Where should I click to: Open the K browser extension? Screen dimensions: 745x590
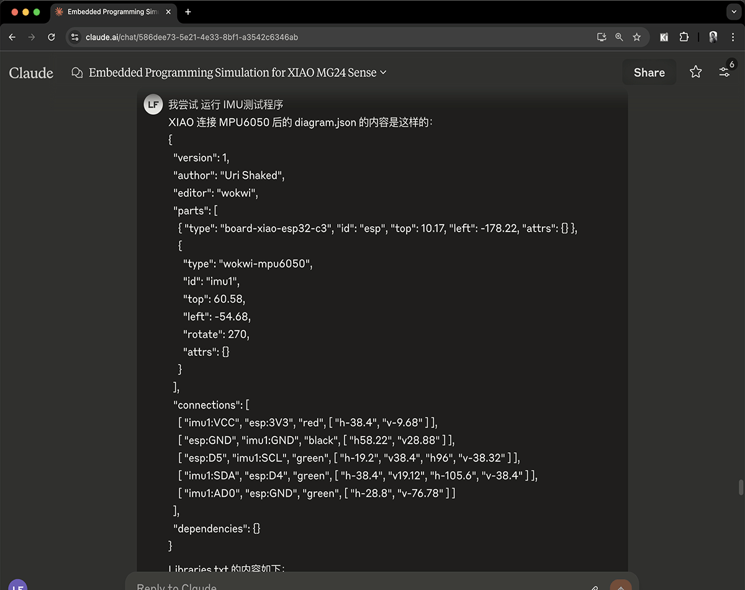pos(664,37)
